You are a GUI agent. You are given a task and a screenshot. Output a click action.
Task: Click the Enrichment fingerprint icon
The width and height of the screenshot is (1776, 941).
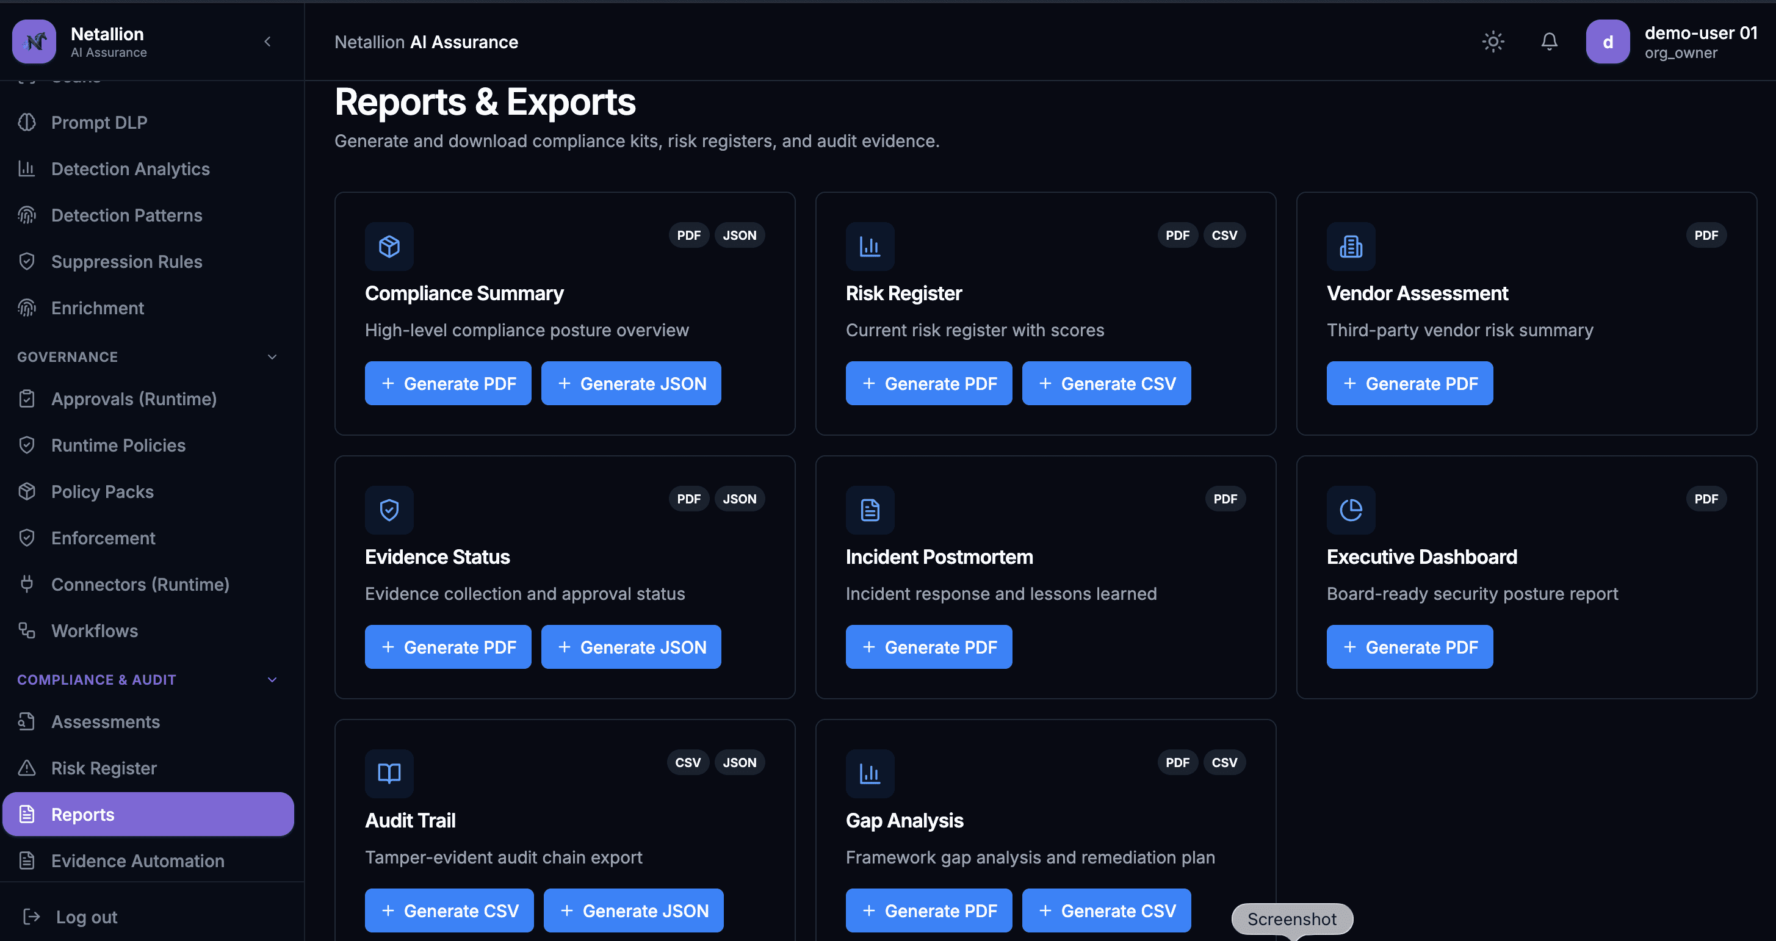[27, 308]
